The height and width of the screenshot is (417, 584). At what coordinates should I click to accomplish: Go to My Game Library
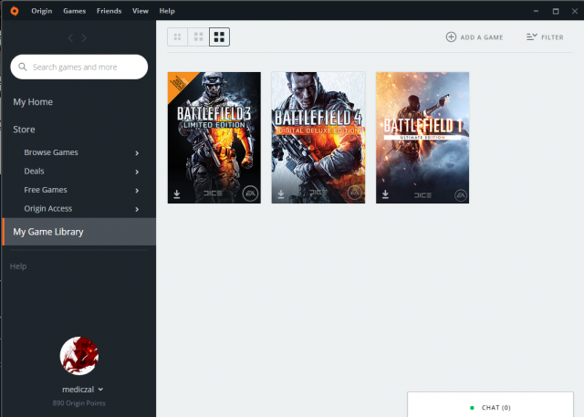pos(79,232)
